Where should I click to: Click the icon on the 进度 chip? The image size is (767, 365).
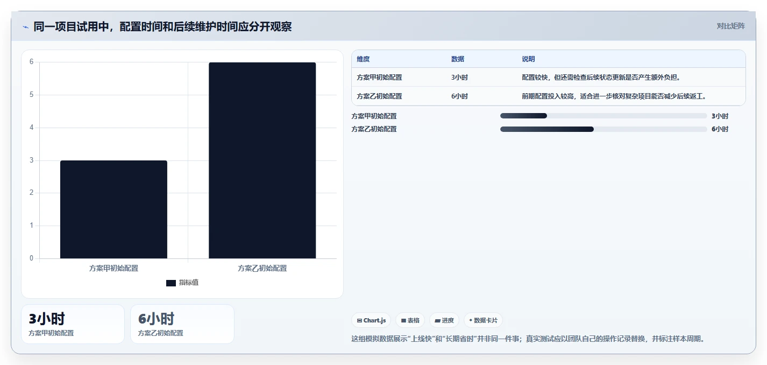click(437, 320)
